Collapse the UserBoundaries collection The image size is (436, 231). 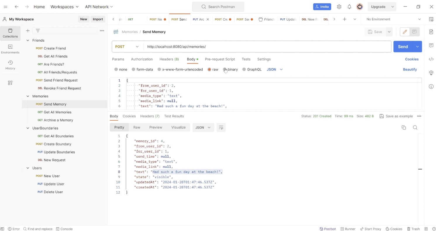(x=28, y=128)
